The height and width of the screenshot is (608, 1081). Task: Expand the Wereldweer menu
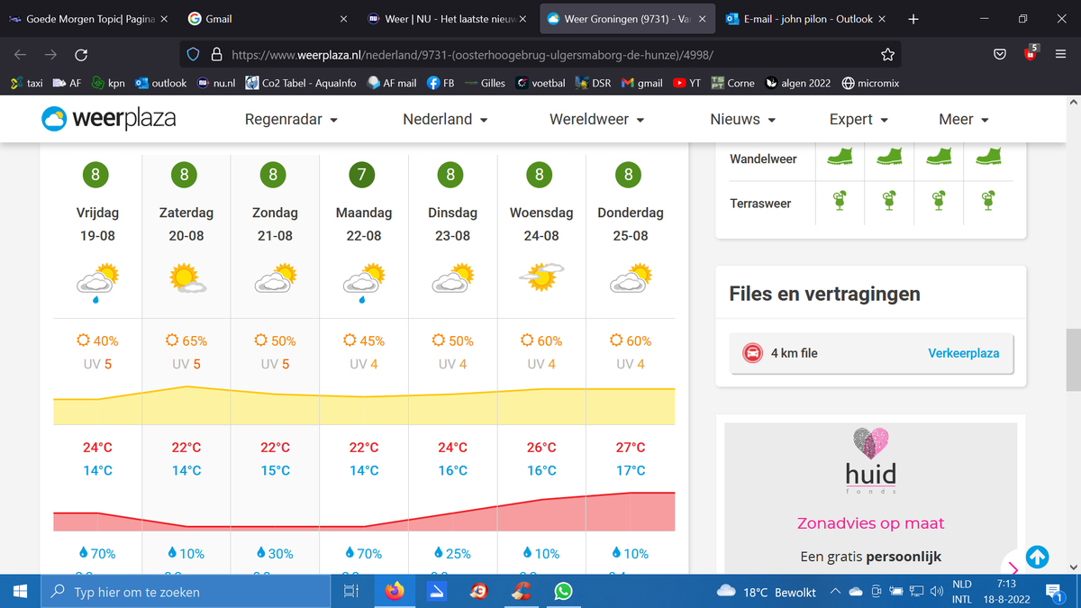coord(597,119)
